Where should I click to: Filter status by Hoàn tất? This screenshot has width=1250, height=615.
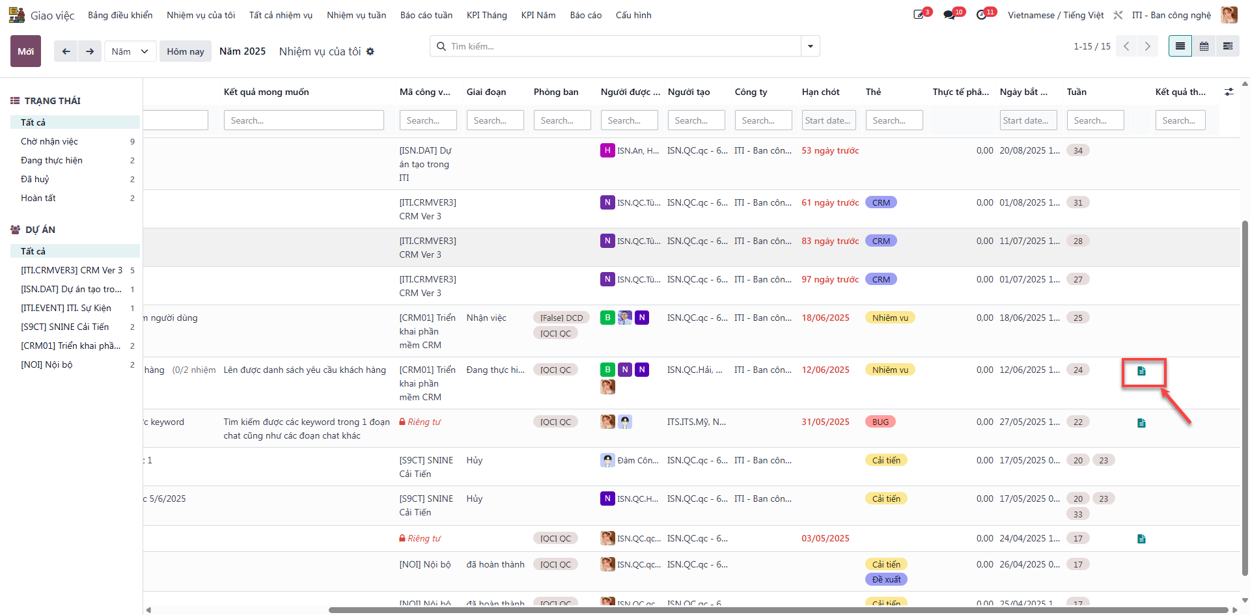point(75,198)
